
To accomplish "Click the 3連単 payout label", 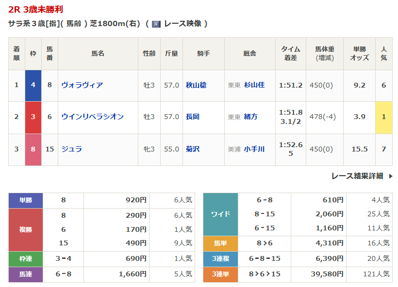I will [x=220, y=274].
